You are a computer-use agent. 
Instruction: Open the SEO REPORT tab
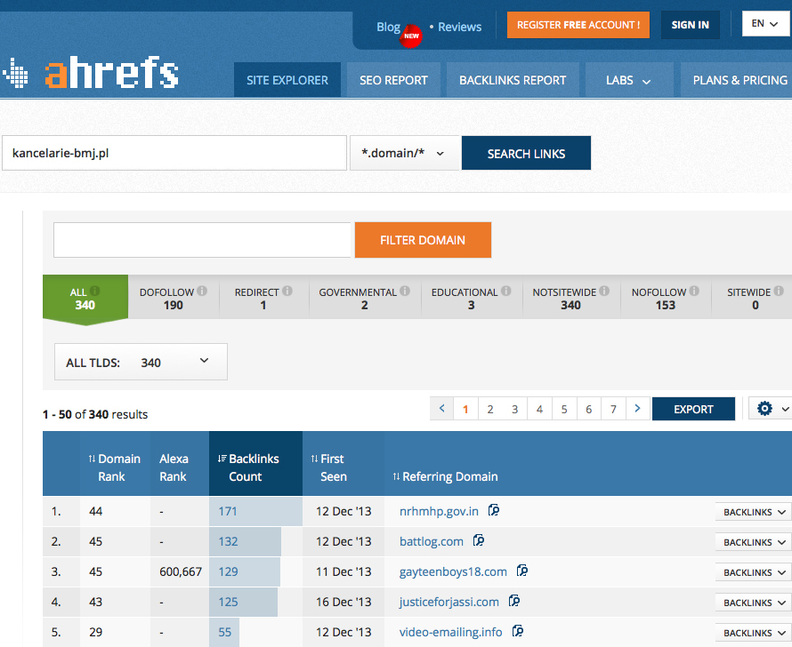pyautogui.click(x=393, y=80)
